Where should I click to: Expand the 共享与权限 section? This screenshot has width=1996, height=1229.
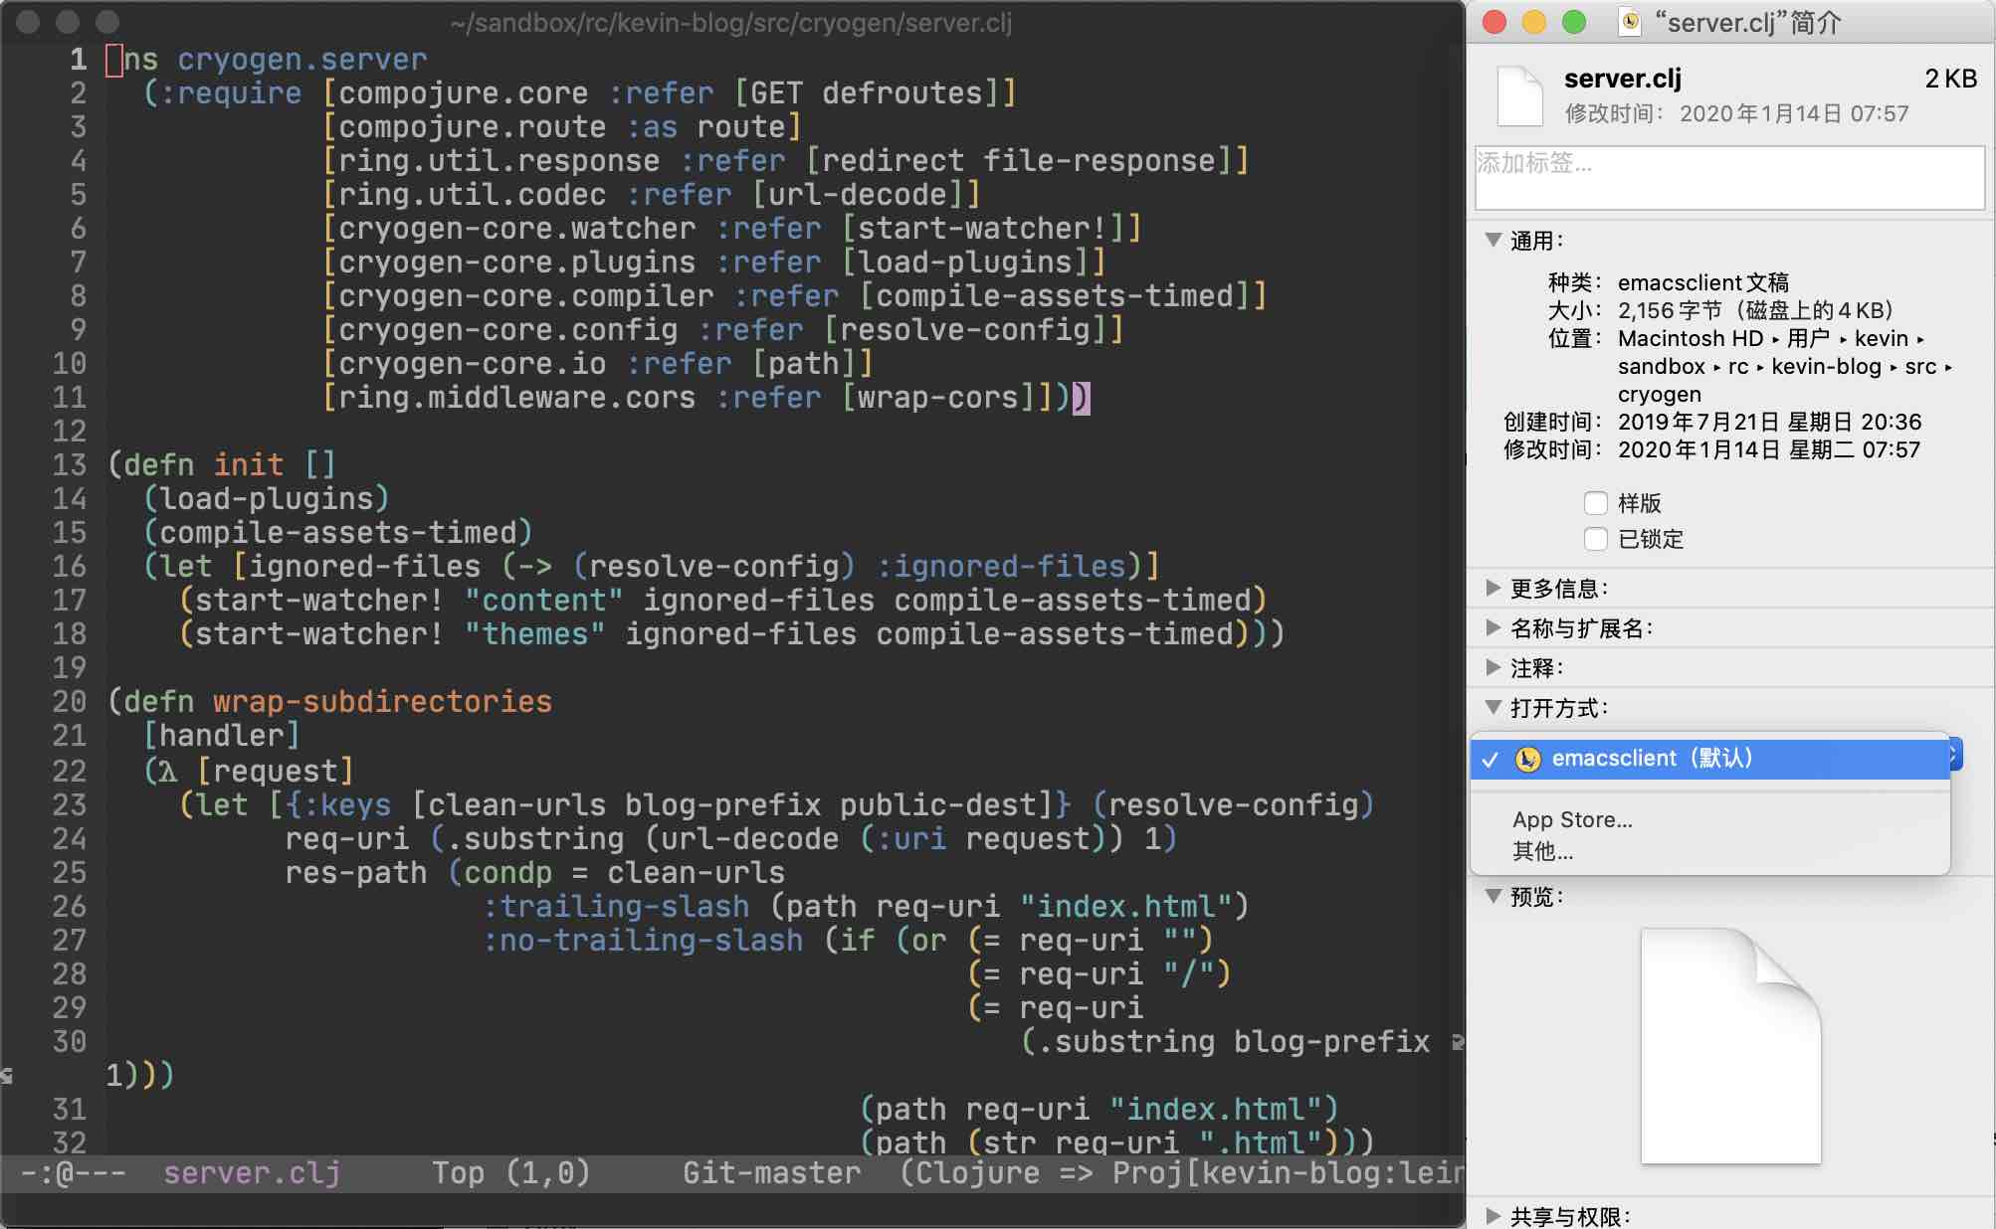1493,1215
